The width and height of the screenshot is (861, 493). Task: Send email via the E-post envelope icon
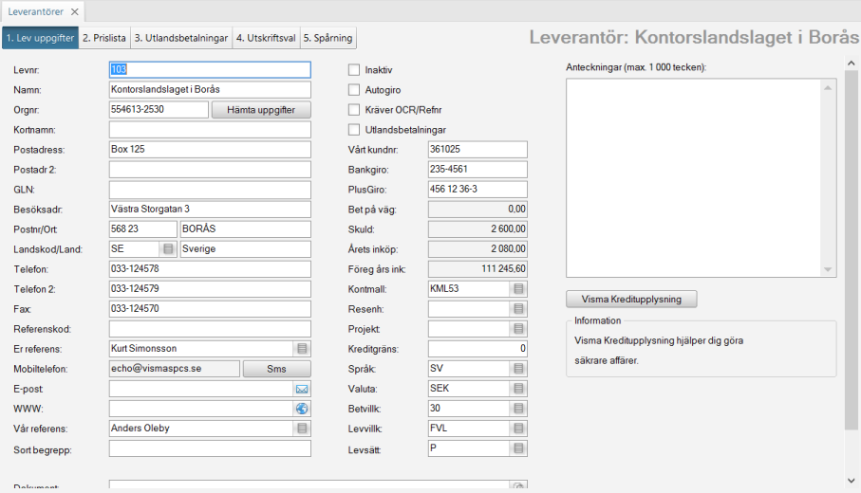pyautogui.click(x=302, y=389)
